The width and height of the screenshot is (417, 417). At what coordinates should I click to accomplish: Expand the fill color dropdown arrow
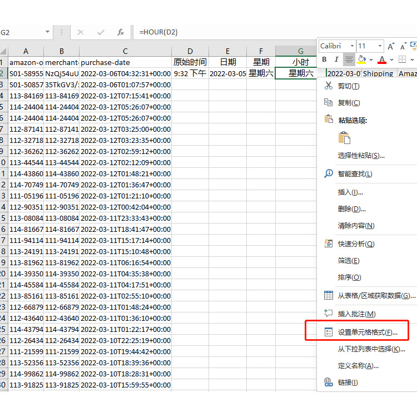tap(370, 59)
